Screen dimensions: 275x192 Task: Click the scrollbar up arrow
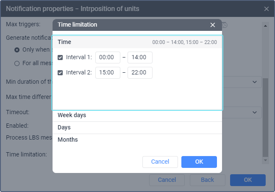pos(265,26)
